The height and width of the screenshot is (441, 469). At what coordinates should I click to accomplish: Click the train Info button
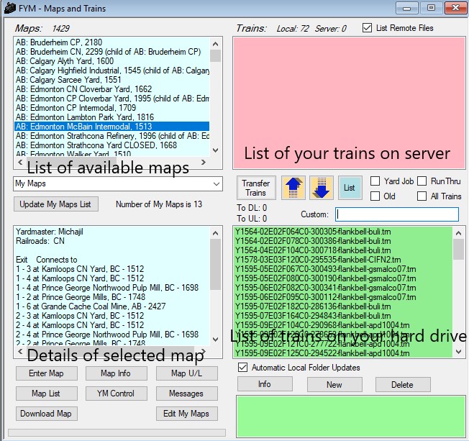tap(265, 384)
